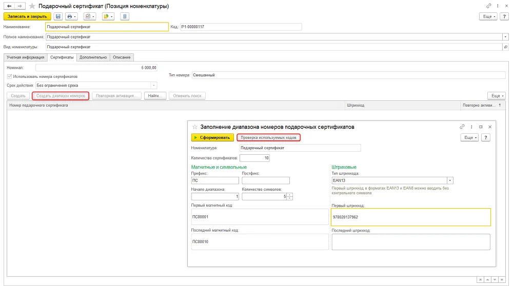This screenshot has height=286, width=513.
Task: Click the Количество сертификатов field
Action: (254, 158)
